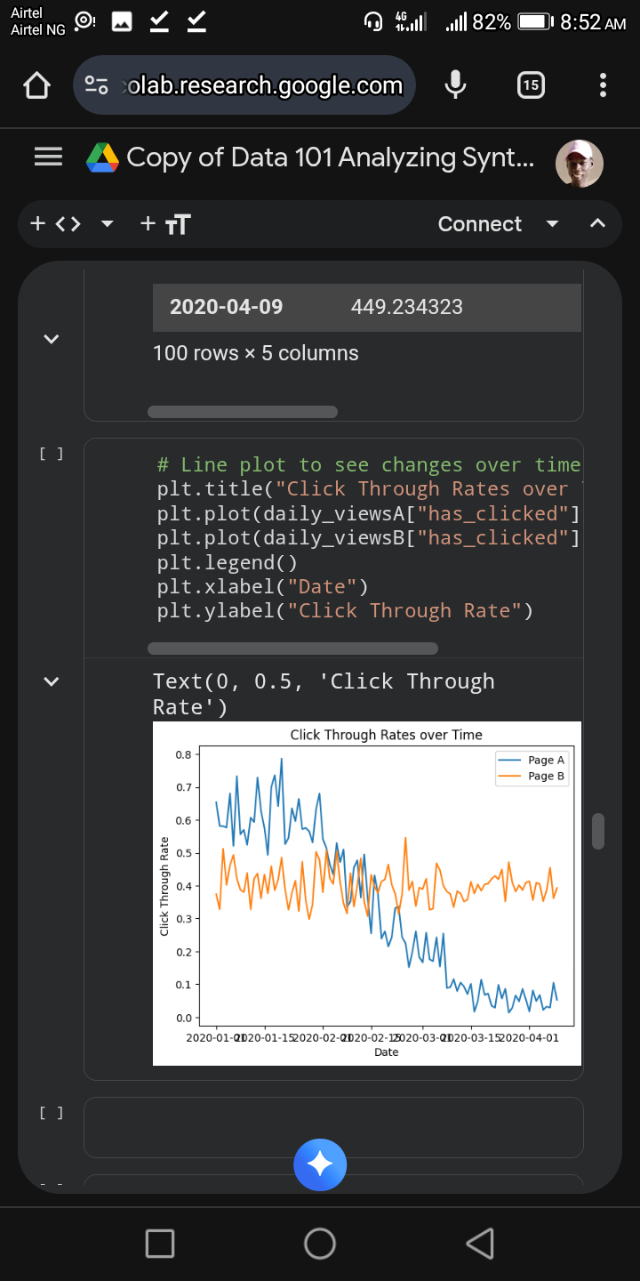Click the Connect button
The width and height of the screenshot is (640, 1281).
point(480,223)
